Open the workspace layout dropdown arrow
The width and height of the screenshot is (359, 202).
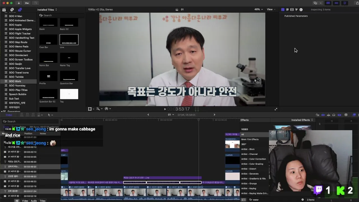(321, 3)
